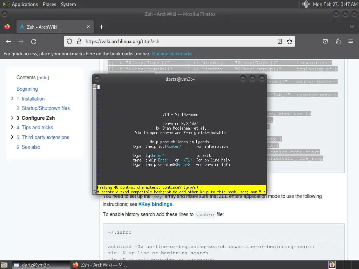The image size is (359, 269).
Task: Expand the Third-party extensions chevron
Action: 12,137
